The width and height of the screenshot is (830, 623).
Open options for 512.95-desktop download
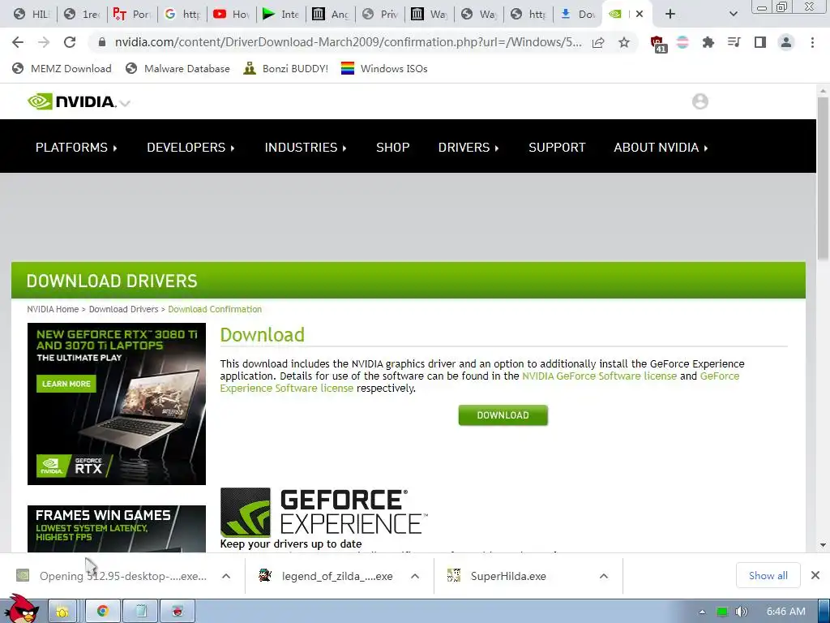pyautogui.click(x=226, y=576)
